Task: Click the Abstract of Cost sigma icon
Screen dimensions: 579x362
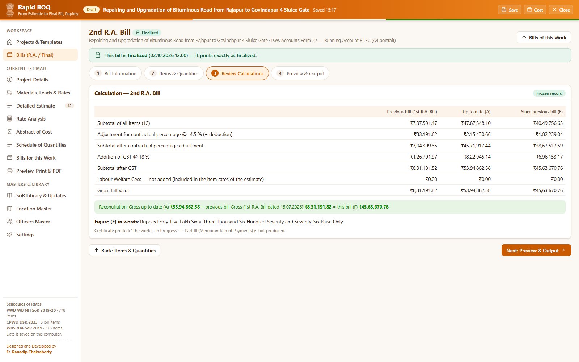Action: 10,132
